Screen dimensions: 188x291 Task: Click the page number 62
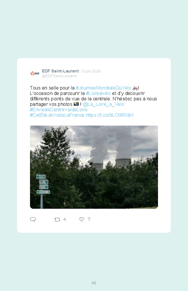pos(94,283)
